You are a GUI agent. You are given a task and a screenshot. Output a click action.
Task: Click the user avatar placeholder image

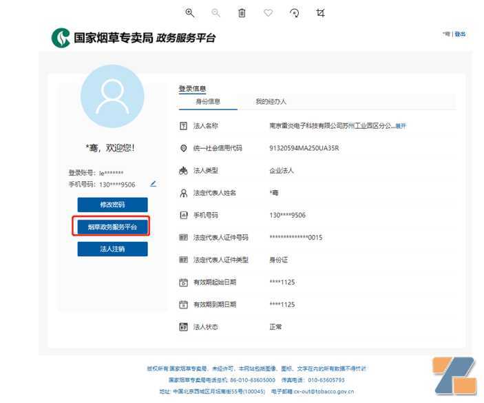point(112,96)
